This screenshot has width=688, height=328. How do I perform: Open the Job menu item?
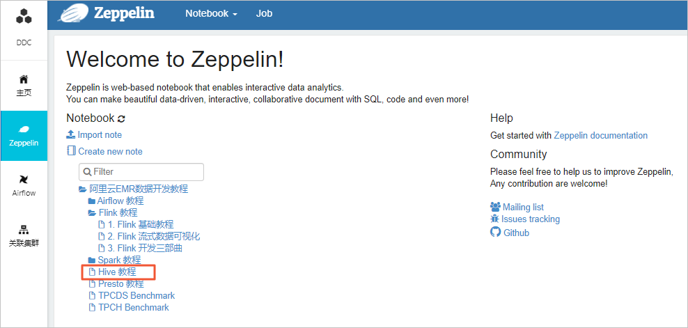point(264,14)
